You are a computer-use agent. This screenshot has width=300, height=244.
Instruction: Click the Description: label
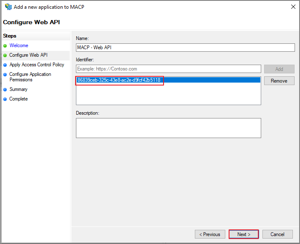click(88, 113)
